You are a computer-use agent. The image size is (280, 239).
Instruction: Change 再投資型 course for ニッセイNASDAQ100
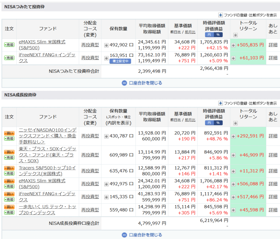pyautogui.click(x=90, y=136)
